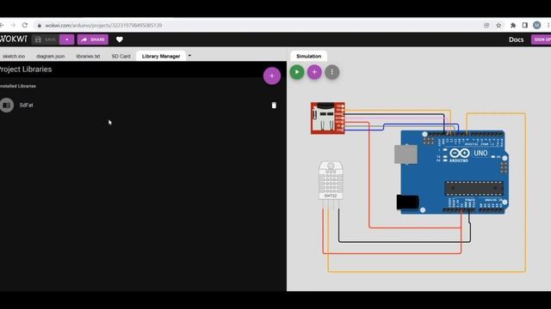This screenshot has width=551, height=309.
Task: Select the microSD card module in the diagram
Action: pyautogui.click(x=327, y=118)
